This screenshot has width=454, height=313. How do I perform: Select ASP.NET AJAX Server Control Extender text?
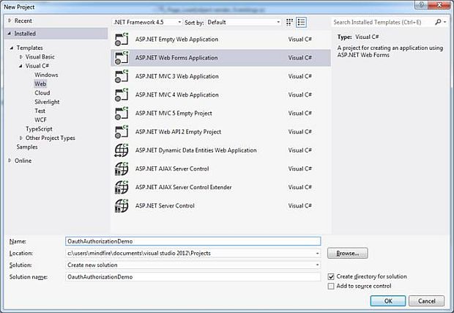[x=184, y=187]
